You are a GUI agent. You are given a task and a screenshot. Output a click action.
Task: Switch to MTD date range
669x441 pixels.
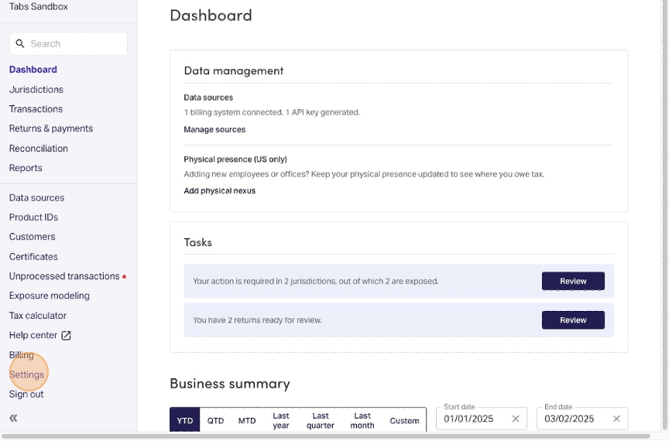[247, 420]
